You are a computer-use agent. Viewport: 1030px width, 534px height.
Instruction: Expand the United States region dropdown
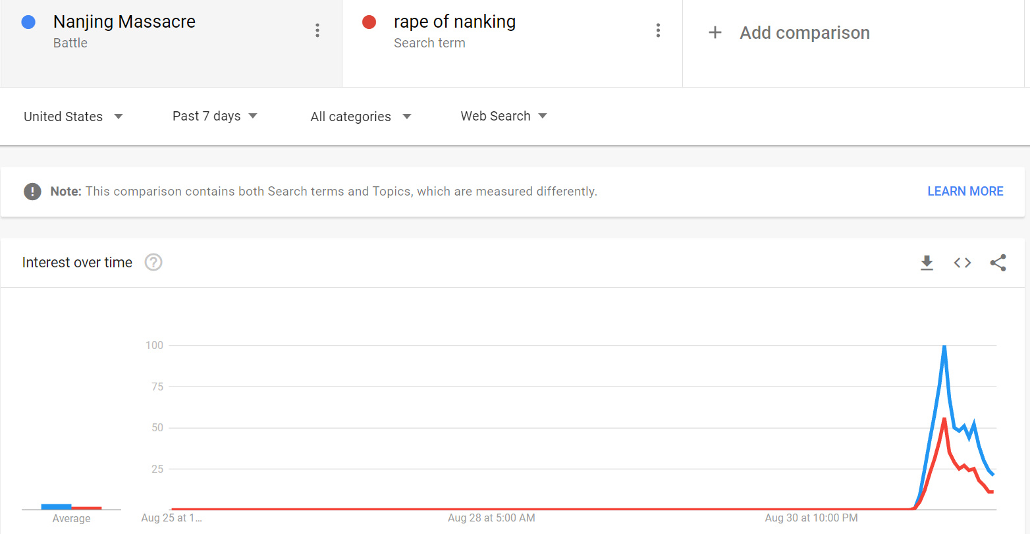(x=73, y=117)
